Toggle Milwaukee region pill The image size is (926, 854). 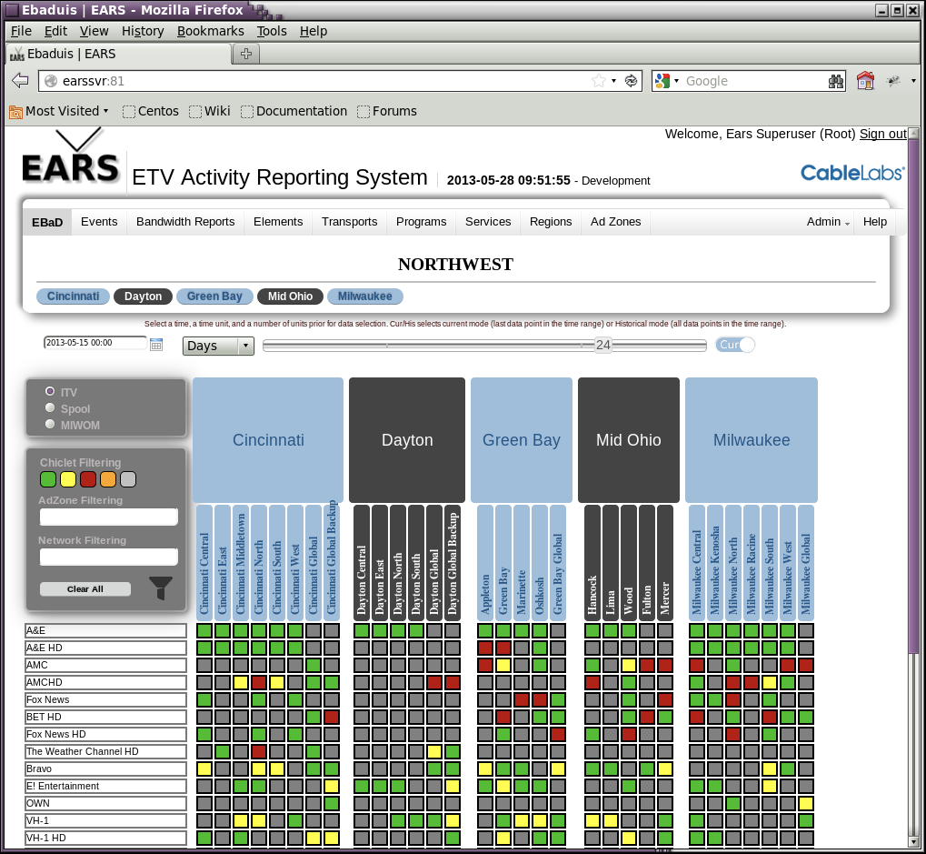coord(365,296)
